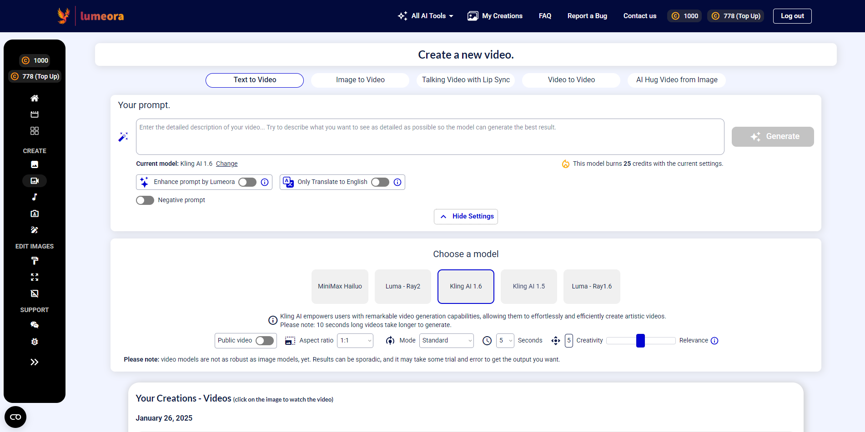Open the Seconds duration dropdown
Screen dimensions: 865x432
coord(505,341)
